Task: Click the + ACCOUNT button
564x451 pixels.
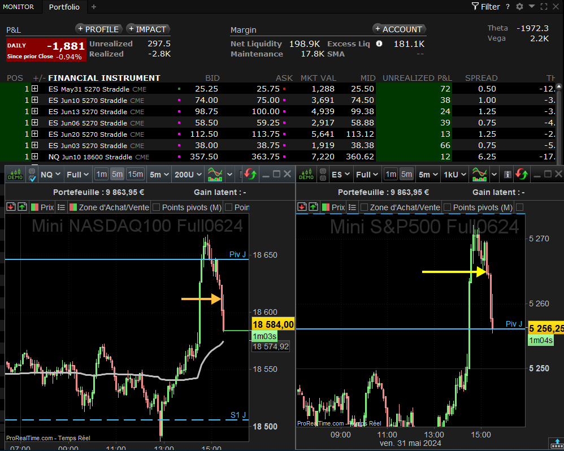Action: [x=399, y=29]
